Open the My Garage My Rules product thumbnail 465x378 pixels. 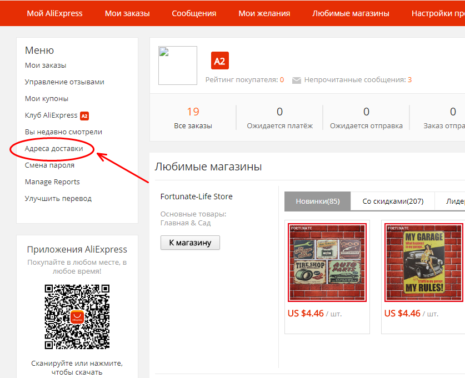tap(424, 263)
